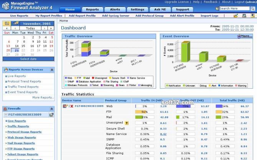Open the Ask ME tab
Image resolution: width=257 pixels, height=160 pixels.
coord(160,10)
